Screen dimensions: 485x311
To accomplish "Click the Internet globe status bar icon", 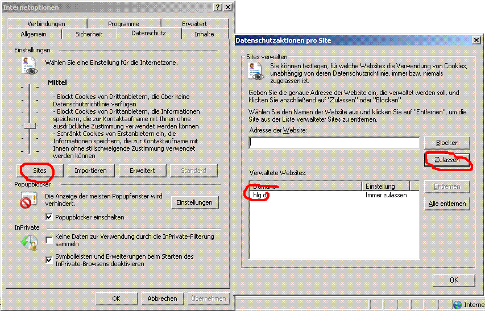I will click(457, 305).
